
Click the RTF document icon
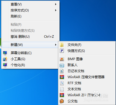pyautogui.click(x=62, y=83)
